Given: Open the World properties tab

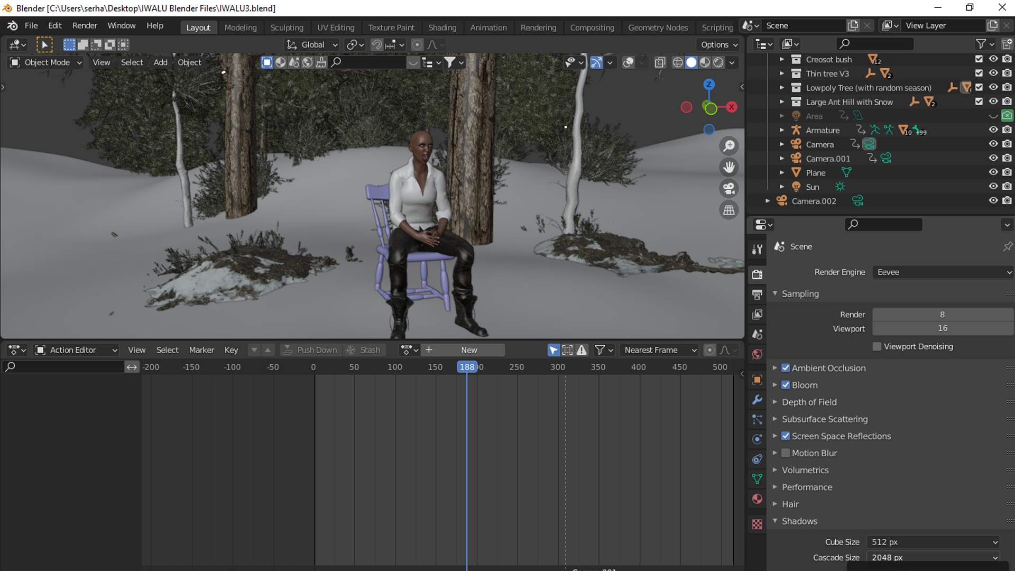Looking at the screenshot, I should click(757, 354).
